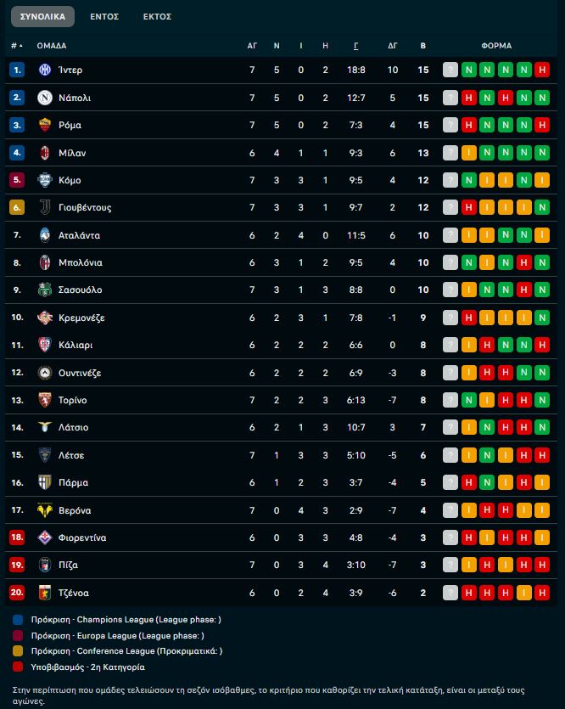The width and height of the screenshot is (565, 709).
Task: Click Inter's latest red H form badge
Action: point(542,70)
